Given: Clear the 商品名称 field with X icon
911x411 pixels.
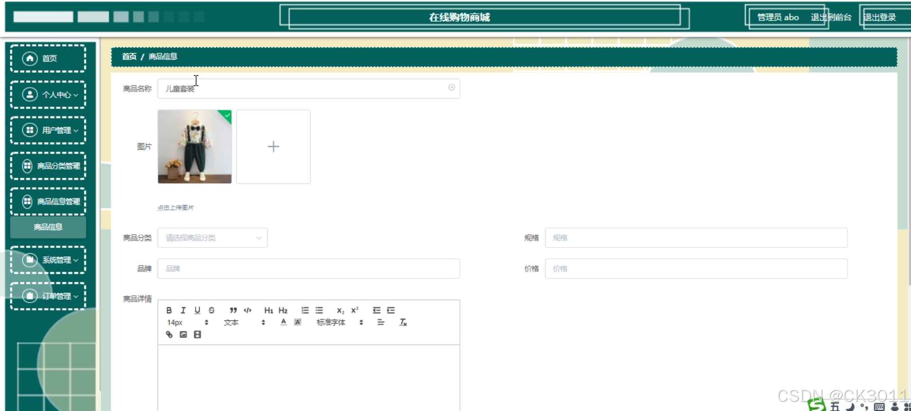Looking at the screenshot, I should (452, 87).
